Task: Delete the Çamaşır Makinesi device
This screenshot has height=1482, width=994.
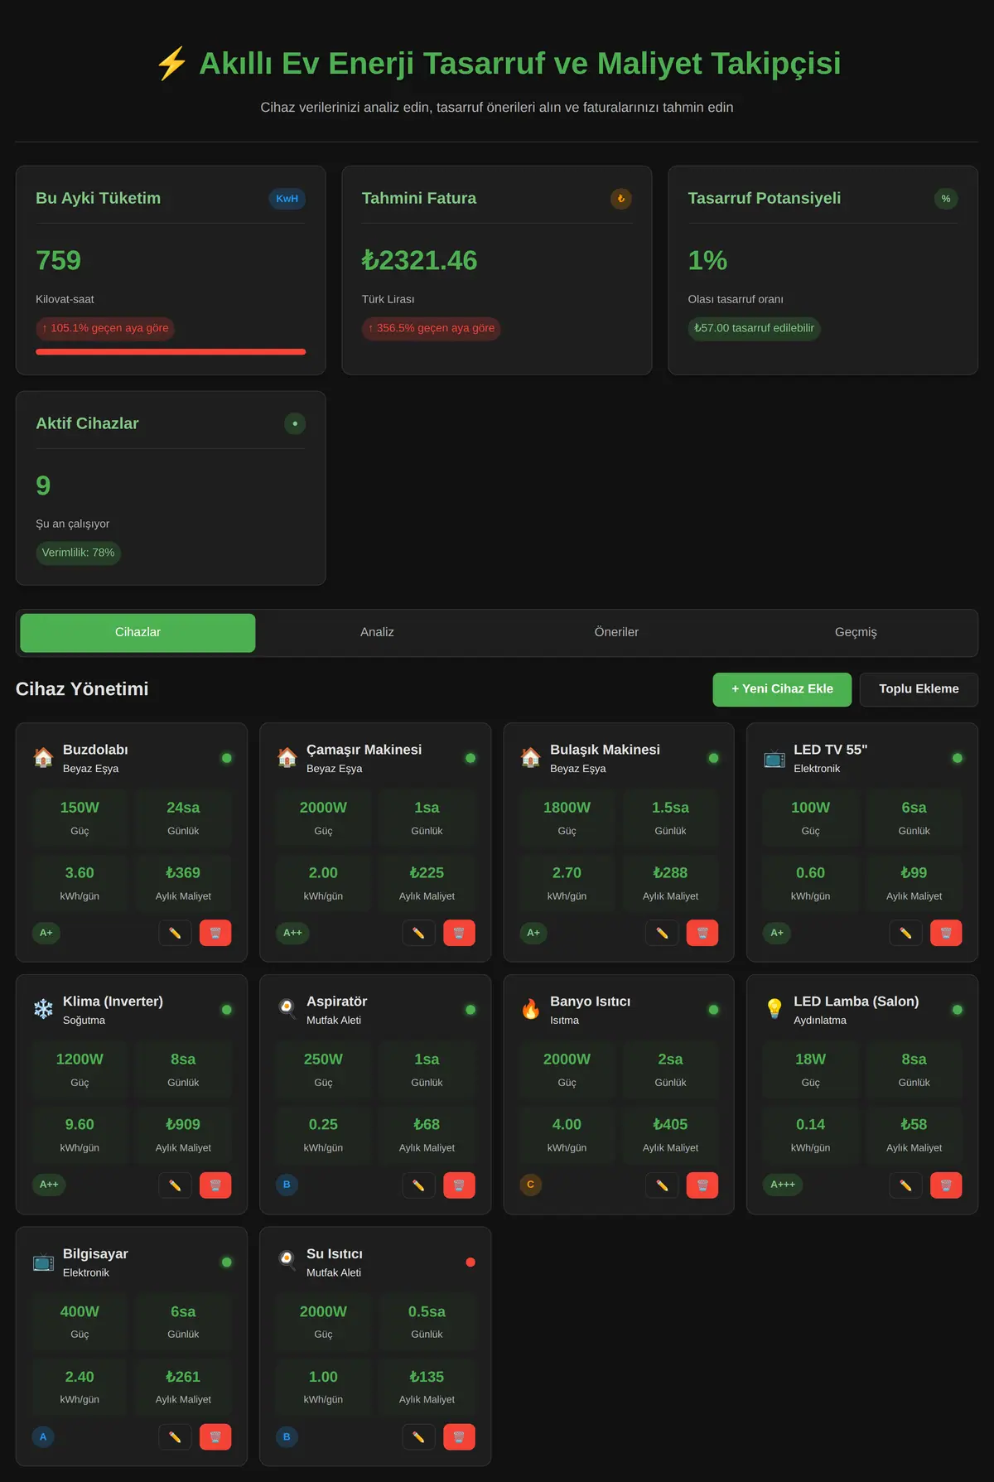Action: [x=459, y=933]
